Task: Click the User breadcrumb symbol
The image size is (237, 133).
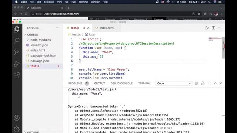Action: tap(92, 34)
